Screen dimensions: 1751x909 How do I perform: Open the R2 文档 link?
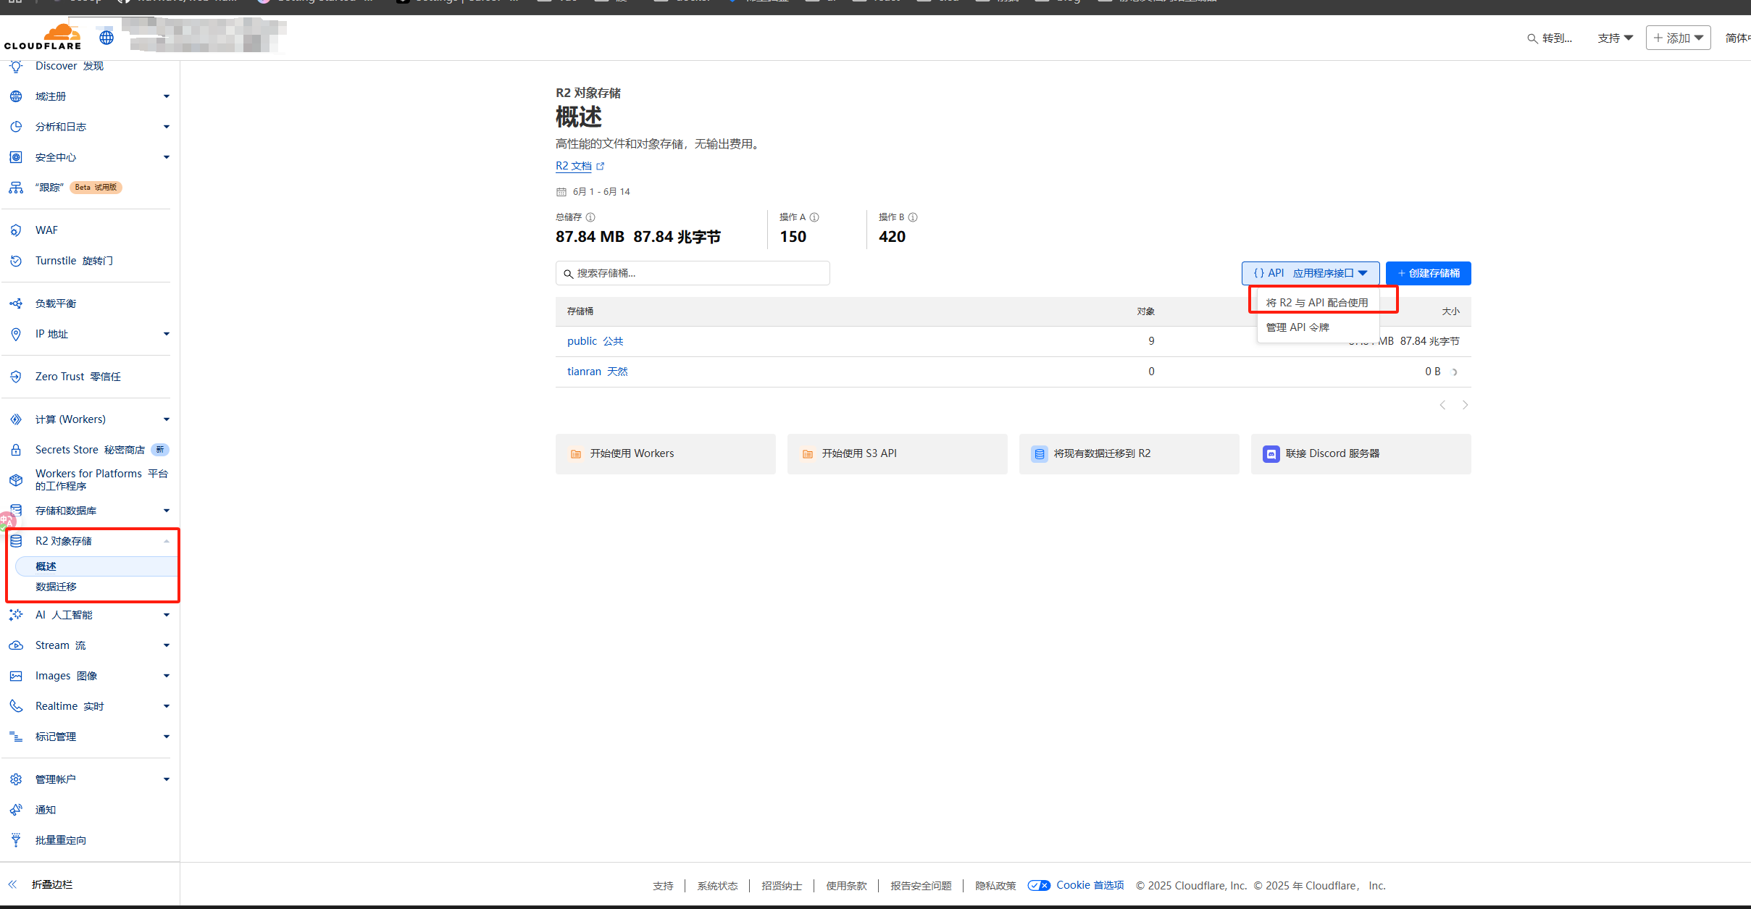click(x=574, y=166)
